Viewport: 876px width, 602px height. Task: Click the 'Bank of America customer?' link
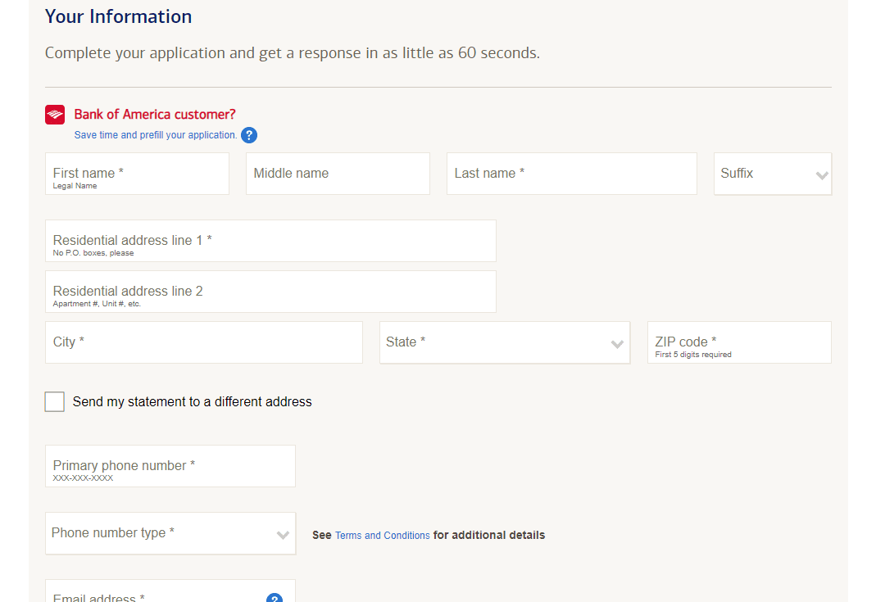(x=155, y=115)
